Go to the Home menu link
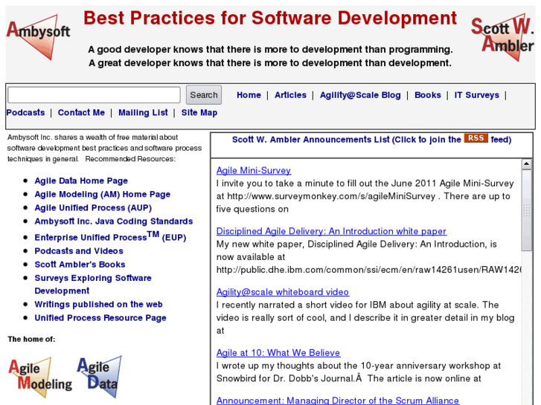This screenshot has height=405, width=541. pos(249,95)
